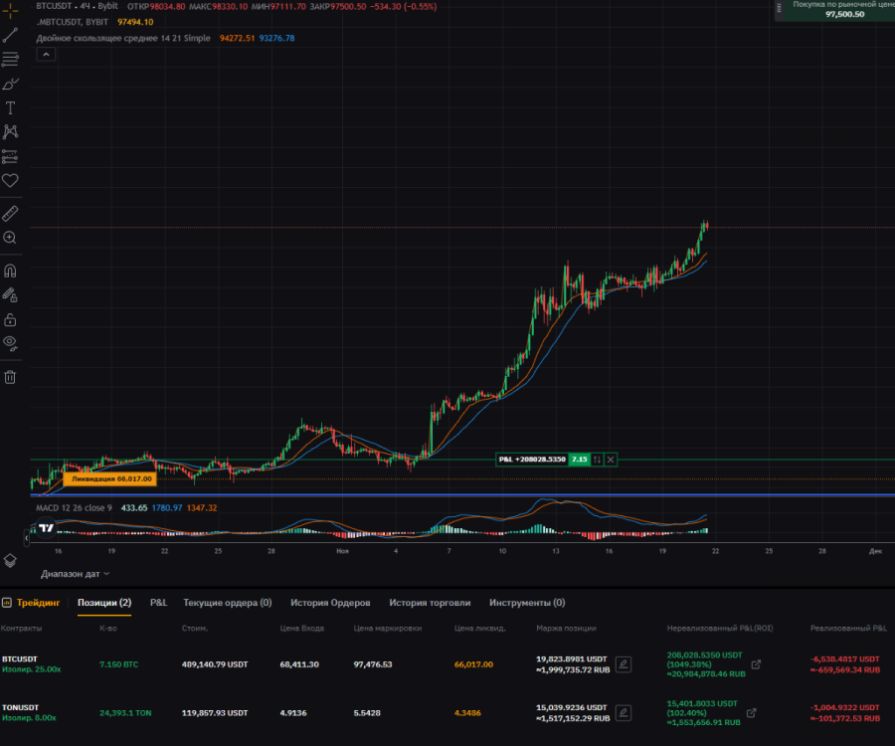Viewport: 895px width, 746px height.
Task: Open the Диапазон дат dropdown
Action: click(x=76, y=574)
